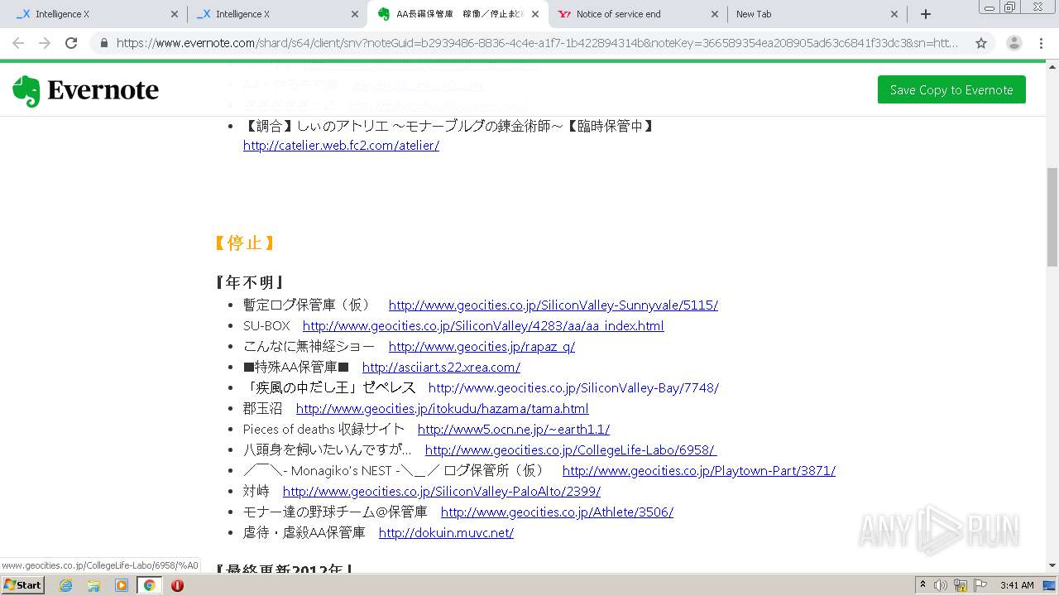Click the Action Center flag tray icon
The image size is (1059, 596).
[980, 585]
